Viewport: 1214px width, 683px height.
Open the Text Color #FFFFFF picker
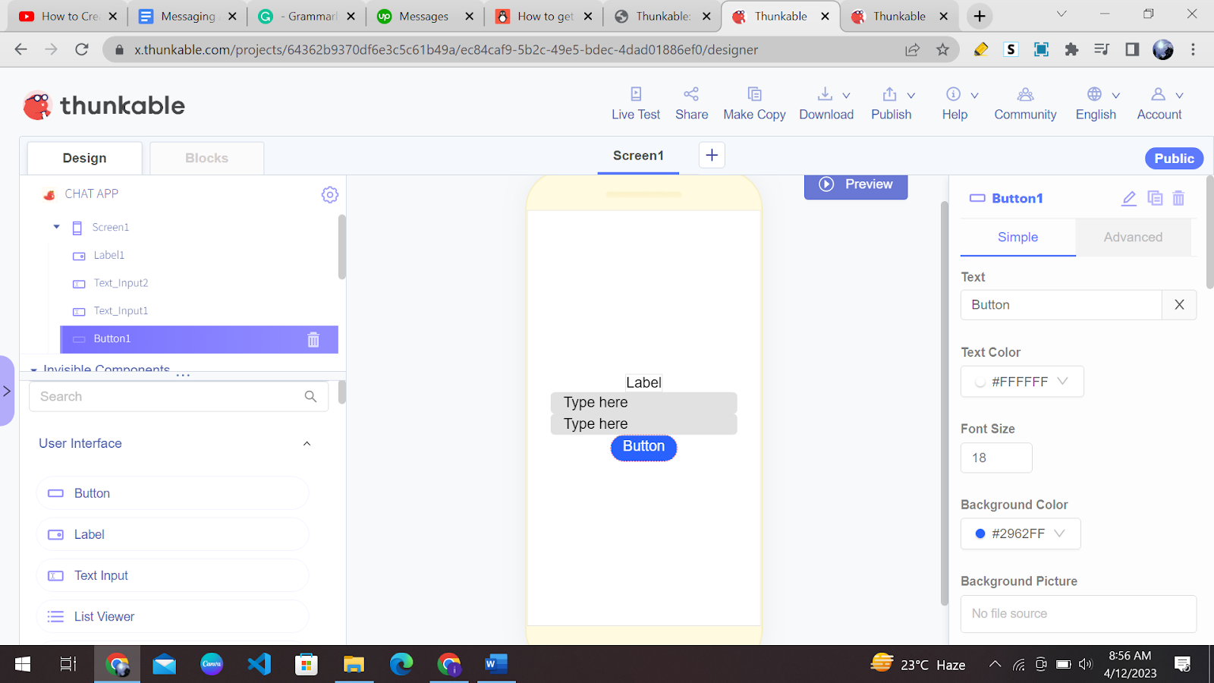point(1022,382)
